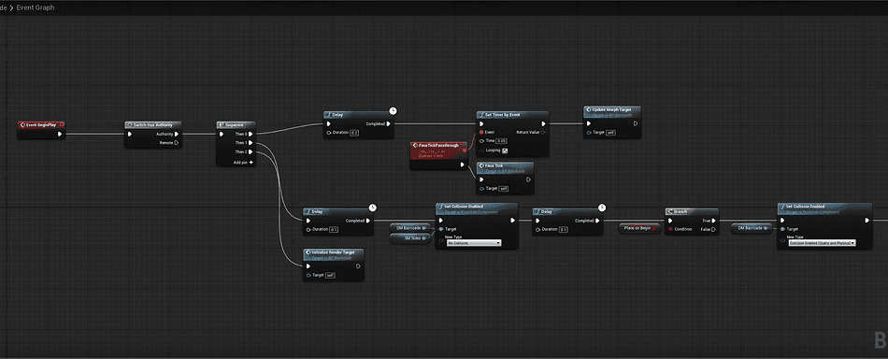This screenshot has height=359, width=888.
Task: Click Faux Tick's execution output pin
Action: pyautogui.click(x=528, y=179)
